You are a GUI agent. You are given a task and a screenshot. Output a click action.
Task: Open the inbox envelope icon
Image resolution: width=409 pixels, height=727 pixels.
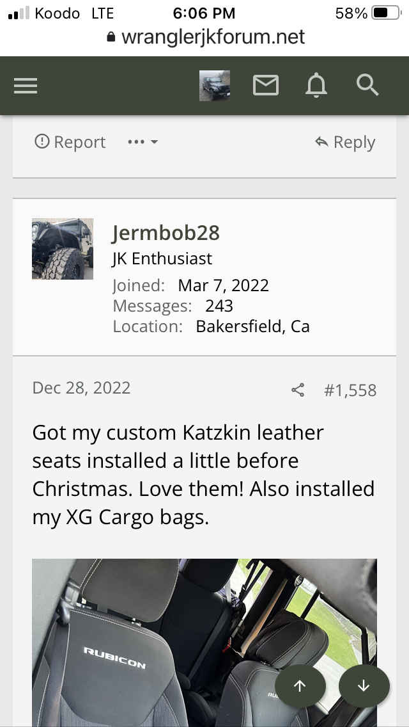click(266, 86)
